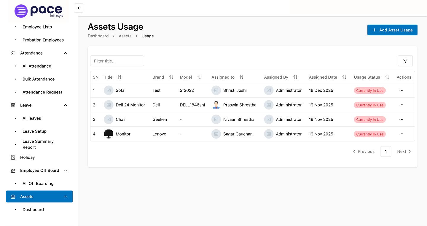Viewport: 427px width, 226px height.
Task: Click the Dashboard breadcrumb link
Action: (98, 36)
